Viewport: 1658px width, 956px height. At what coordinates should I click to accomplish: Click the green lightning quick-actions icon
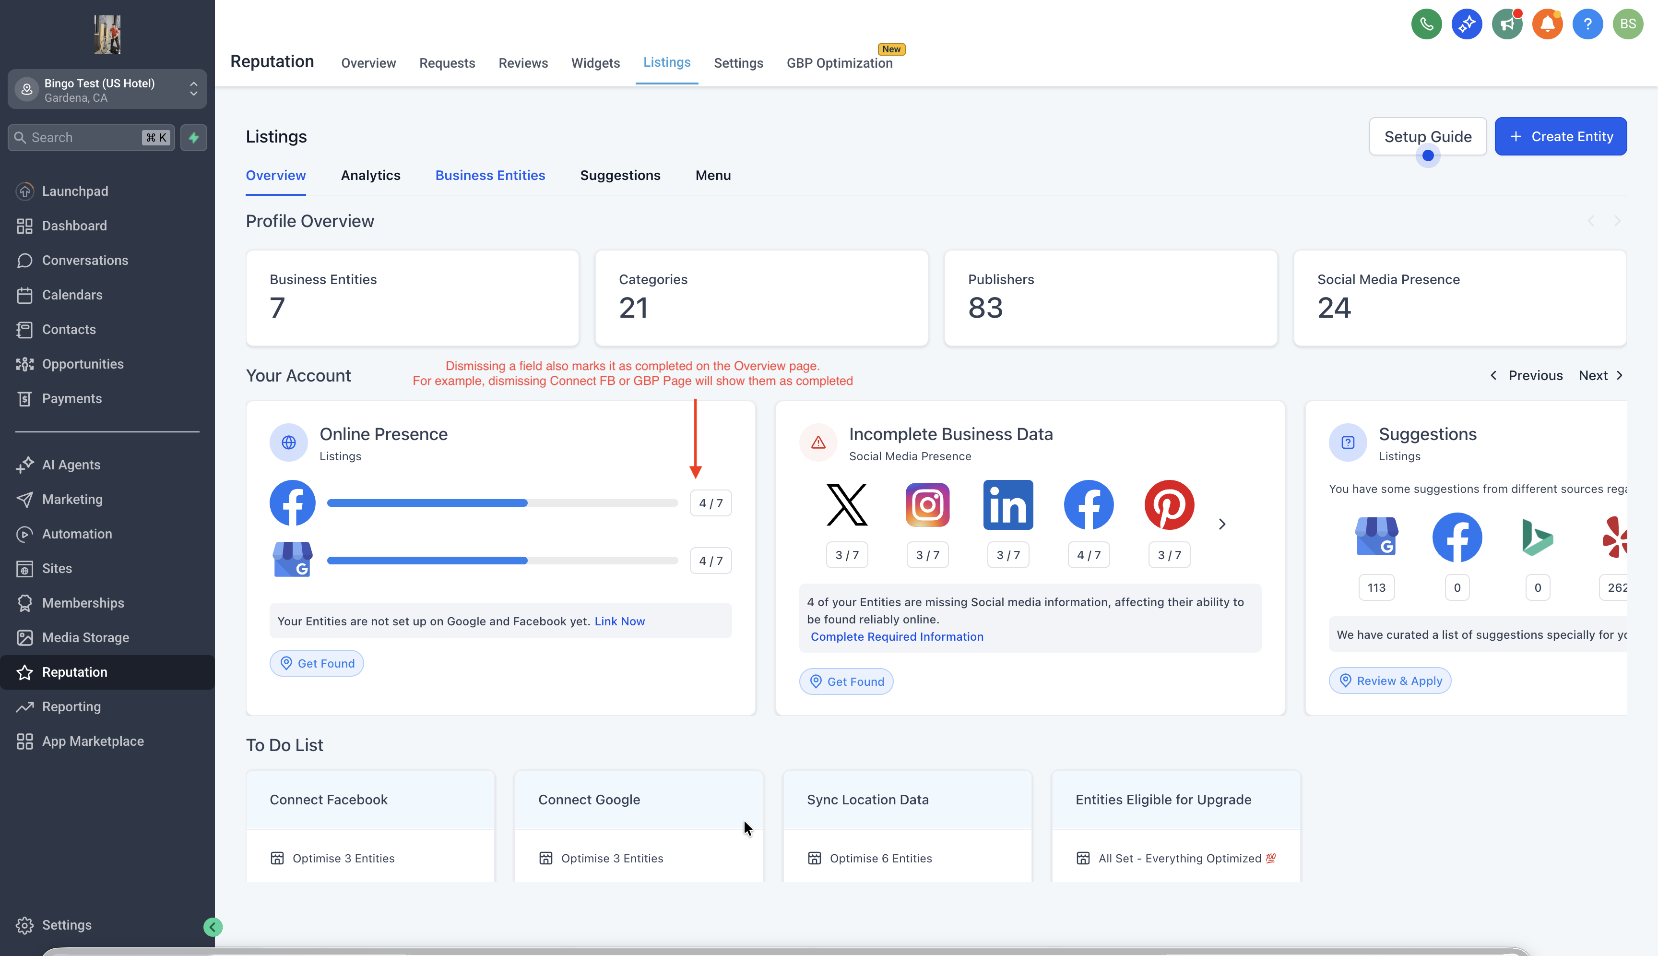(x=194, y=137)
